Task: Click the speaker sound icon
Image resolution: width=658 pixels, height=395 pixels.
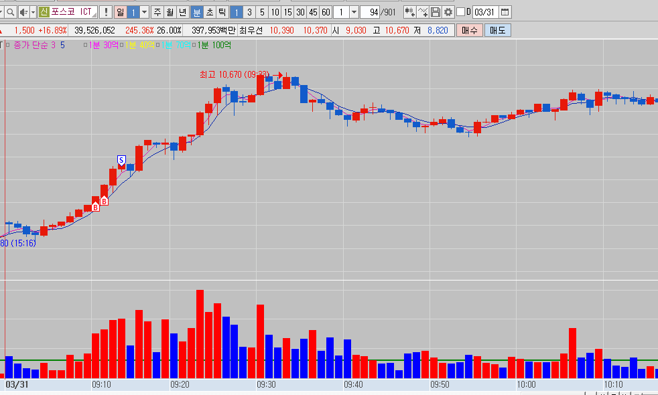Action: point(23,12)
